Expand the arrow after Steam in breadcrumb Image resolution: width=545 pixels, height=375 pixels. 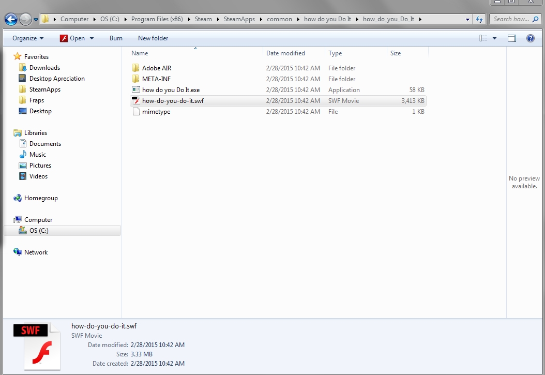click(218, 19)
